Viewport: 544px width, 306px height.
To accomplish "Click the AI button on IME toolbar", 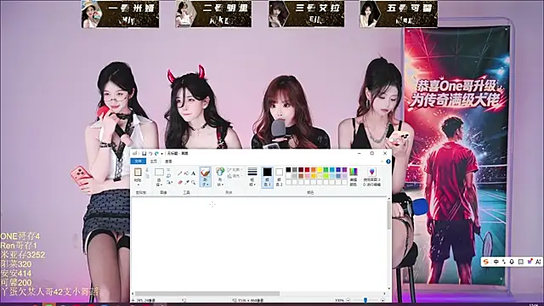I will coord(538,262).
